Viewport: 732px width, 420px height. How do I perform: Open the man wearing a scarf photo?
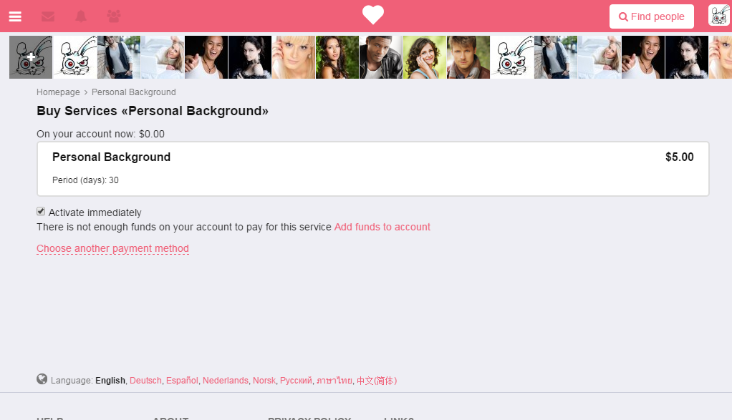point(468,57)
